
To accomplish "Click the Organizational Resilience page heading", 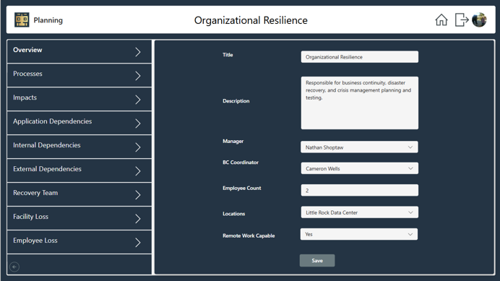I will 251,20.
